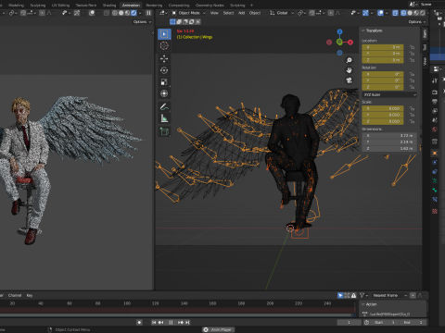The height and width of the screenshot is (333, 445).
Task: Jump to the start frame in timeline
Action: 154,322
